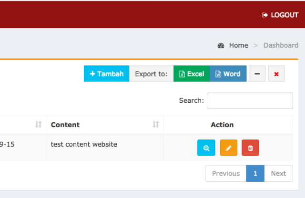Screen dimensions: 305x198
Task: Select page 1 in pagination
Action: [255, 173]
